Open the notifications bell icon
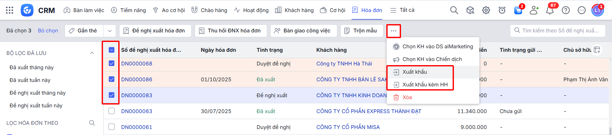This screenshot has width=612, height=135. coord(550,10)
